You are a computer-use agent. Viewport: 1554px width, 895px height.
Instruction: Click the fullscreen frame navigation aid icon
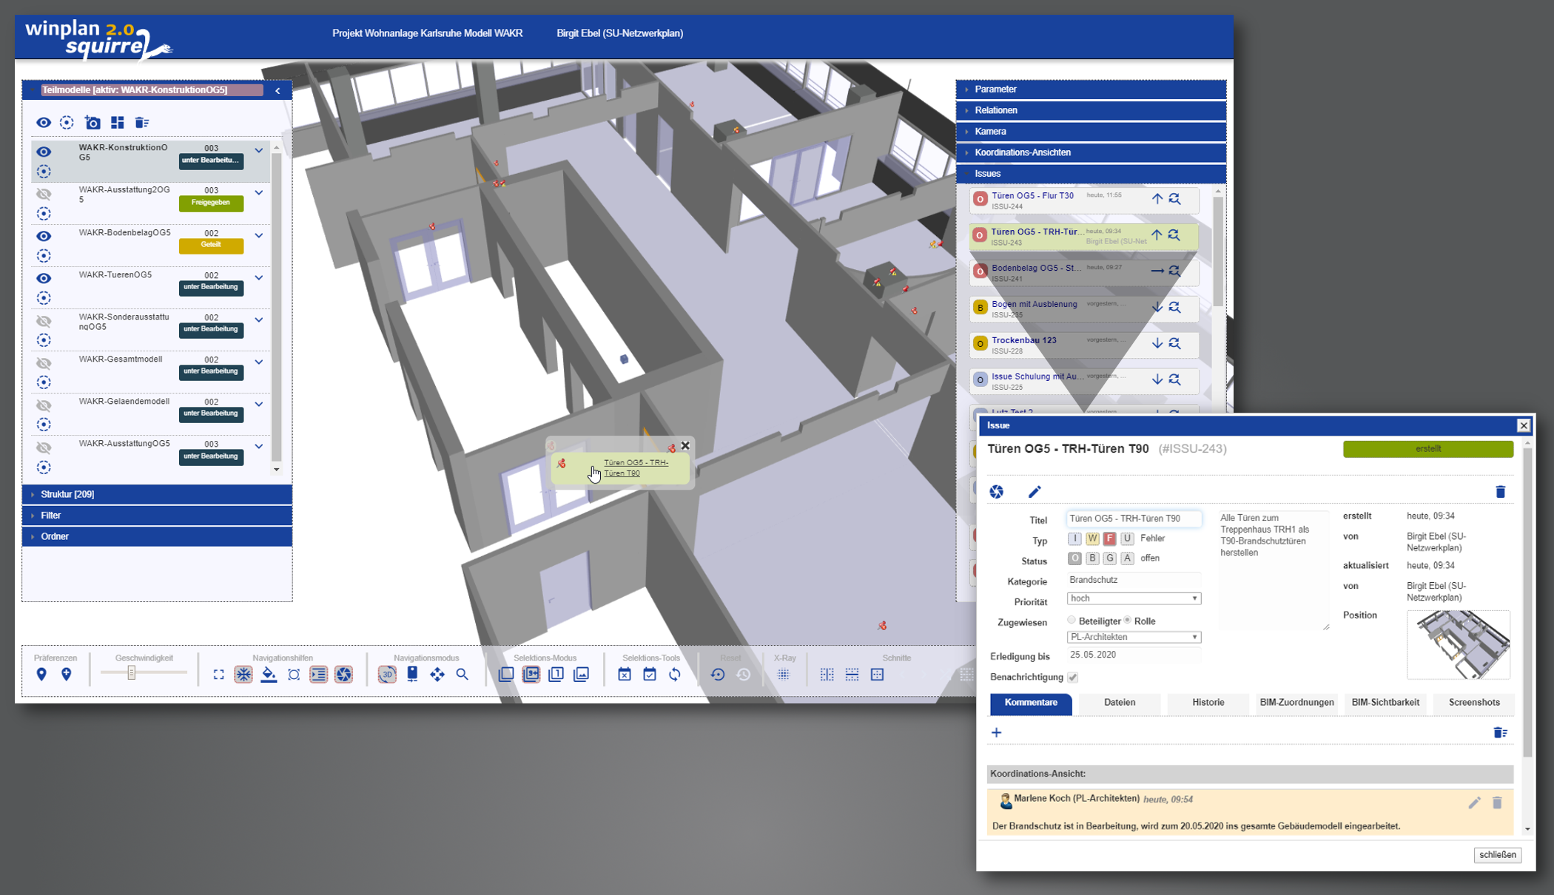218,675
